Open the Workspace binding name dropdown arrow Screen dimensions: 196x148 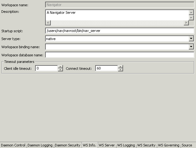click(x=191, y=47)
